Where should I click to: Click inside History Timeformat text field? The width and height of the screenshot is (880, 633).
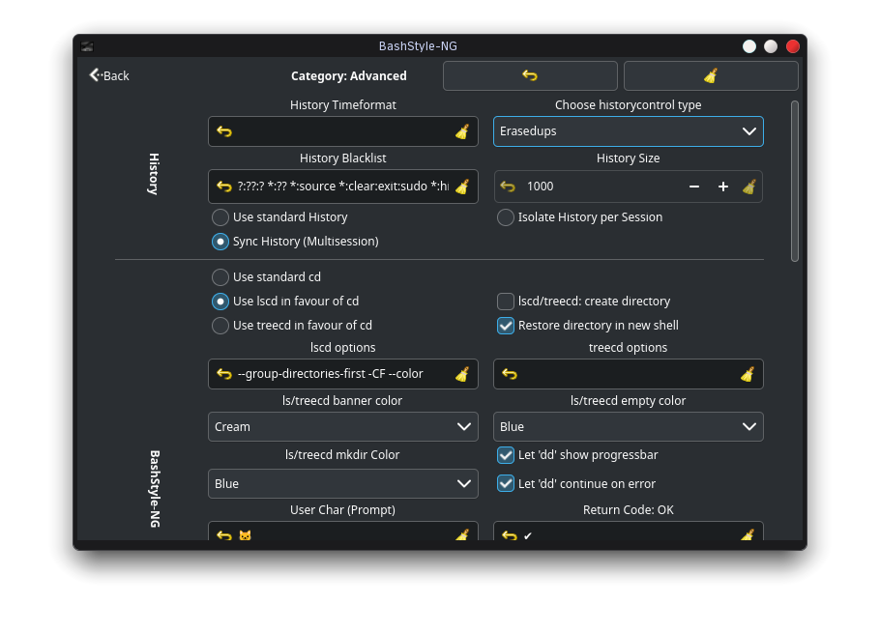pyautogui.click(x=343, y=131)
